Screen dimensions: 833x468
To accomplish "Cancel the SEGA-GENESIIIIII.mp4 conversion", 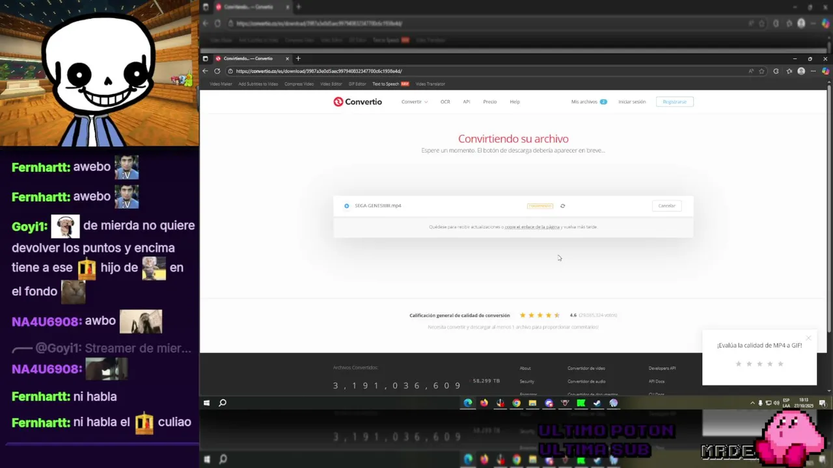I will pyautogui.click(x=666, y=206).
